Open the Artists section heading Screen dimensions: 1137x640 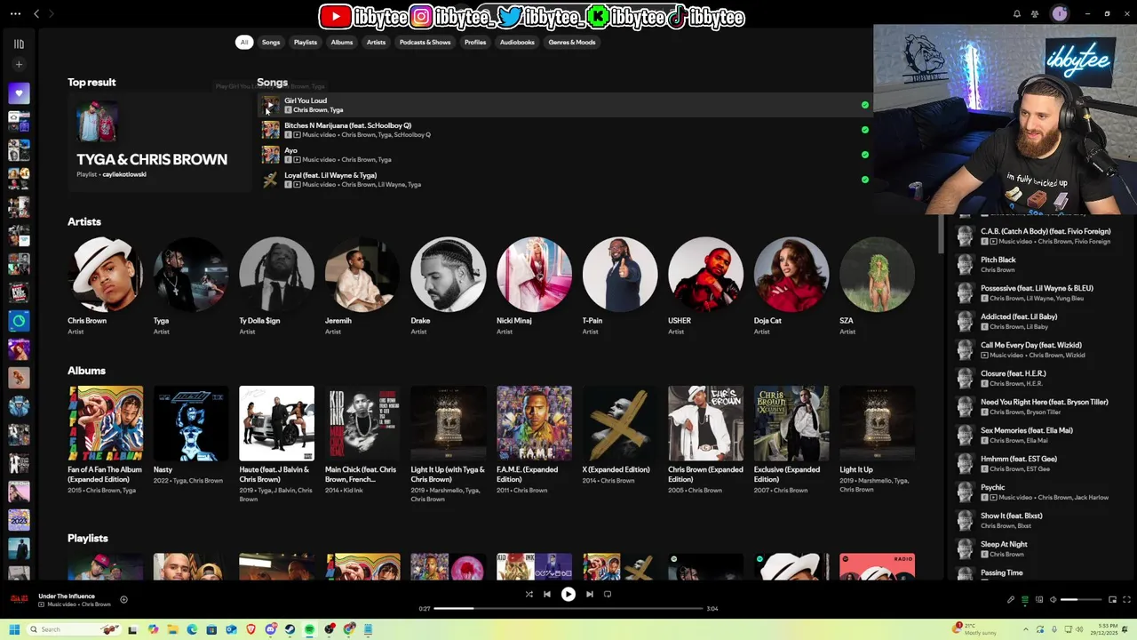pos(84,221)
